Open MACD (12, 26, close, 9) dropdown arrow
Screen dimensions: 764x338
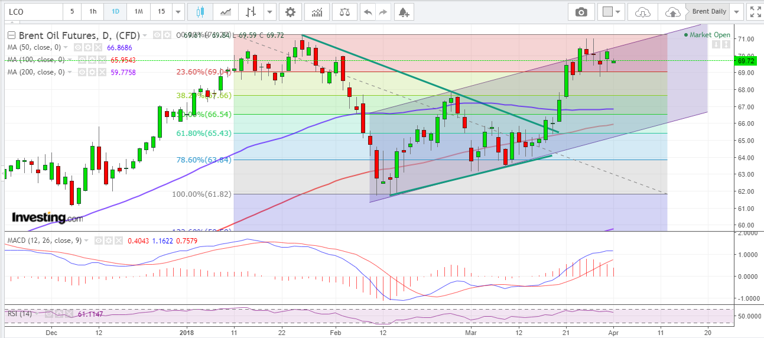[86, 240]
